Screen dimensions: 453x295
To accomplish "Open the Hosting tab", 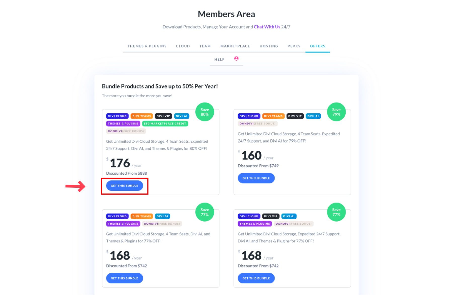I will 269,46.
